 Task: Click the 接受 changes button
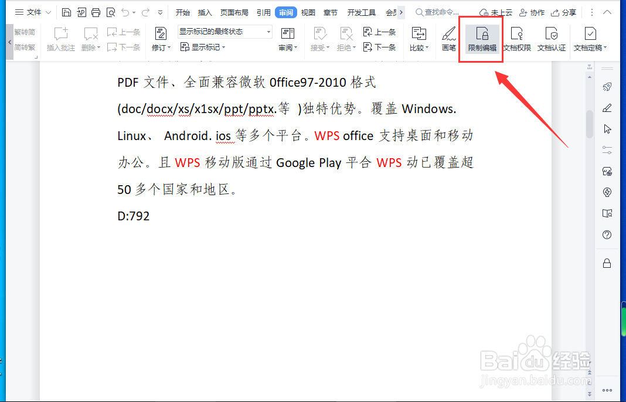point(320,39)
